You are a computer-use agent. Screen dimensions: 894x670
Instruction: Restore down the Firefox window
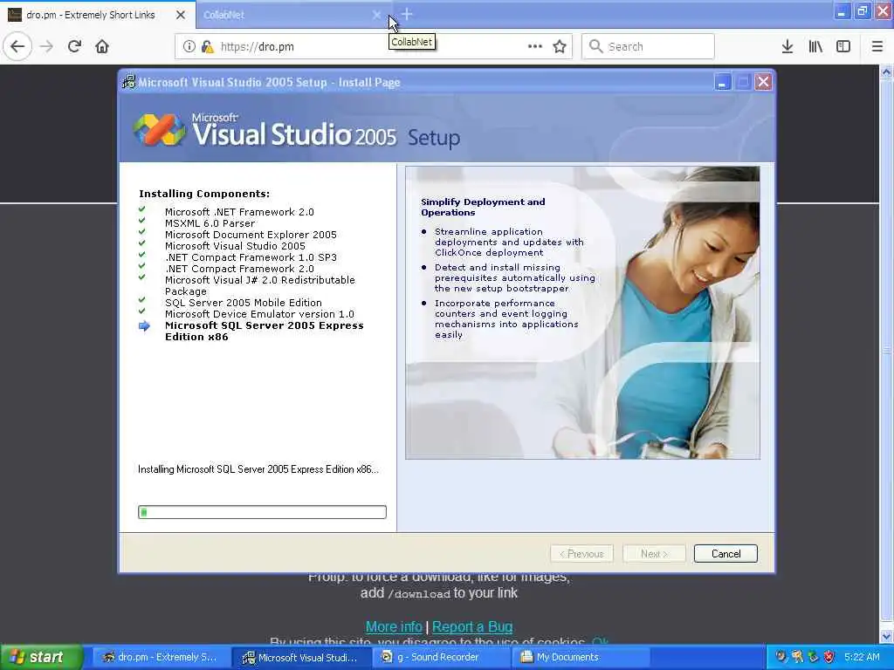click(x=862, y=11)
